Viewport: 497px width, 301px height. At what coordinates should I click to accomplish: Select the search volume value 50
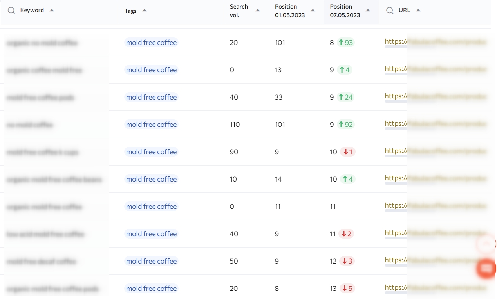click(234, 261)
